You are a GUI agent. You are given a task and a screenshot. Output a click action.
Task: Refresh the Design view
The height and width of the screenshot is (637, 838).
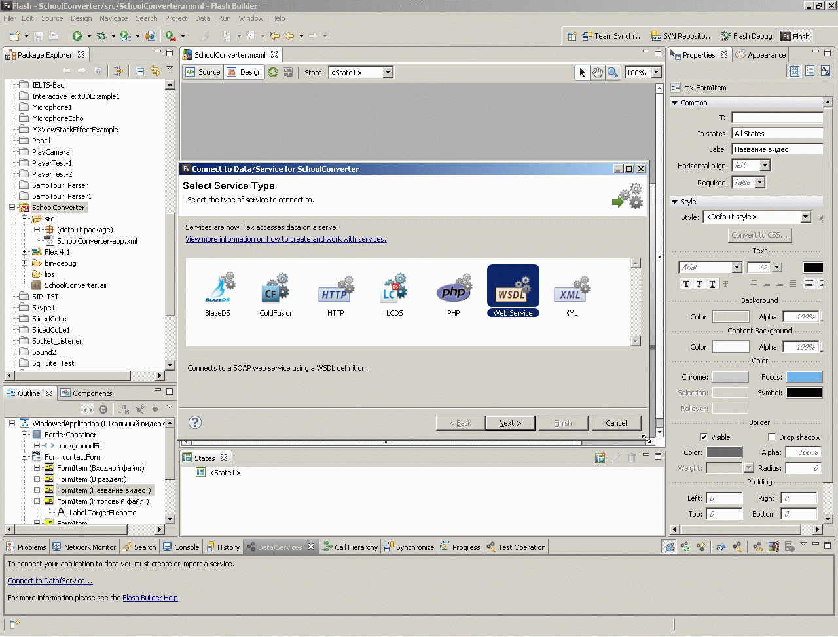273,73
